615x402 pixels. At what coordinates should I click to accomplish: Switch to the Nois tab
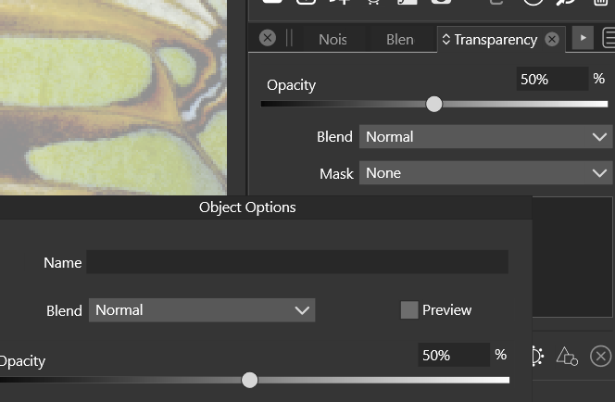point(333,40)
